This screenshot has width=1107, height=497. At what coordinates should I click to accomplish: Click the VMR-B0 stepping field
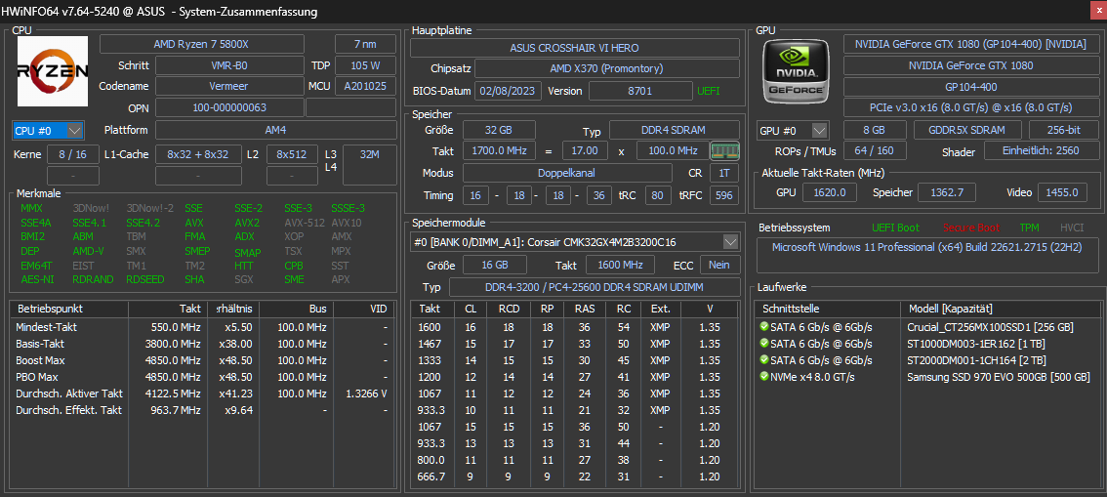pyautogui.click(x=229, y=65)
